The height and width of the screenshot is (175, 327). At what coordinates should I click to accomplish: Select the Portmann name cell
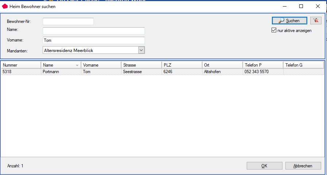click(x=61, y=72)
